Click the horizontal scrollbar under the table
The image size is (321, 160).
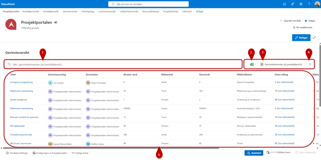click(x=111, y=148)
